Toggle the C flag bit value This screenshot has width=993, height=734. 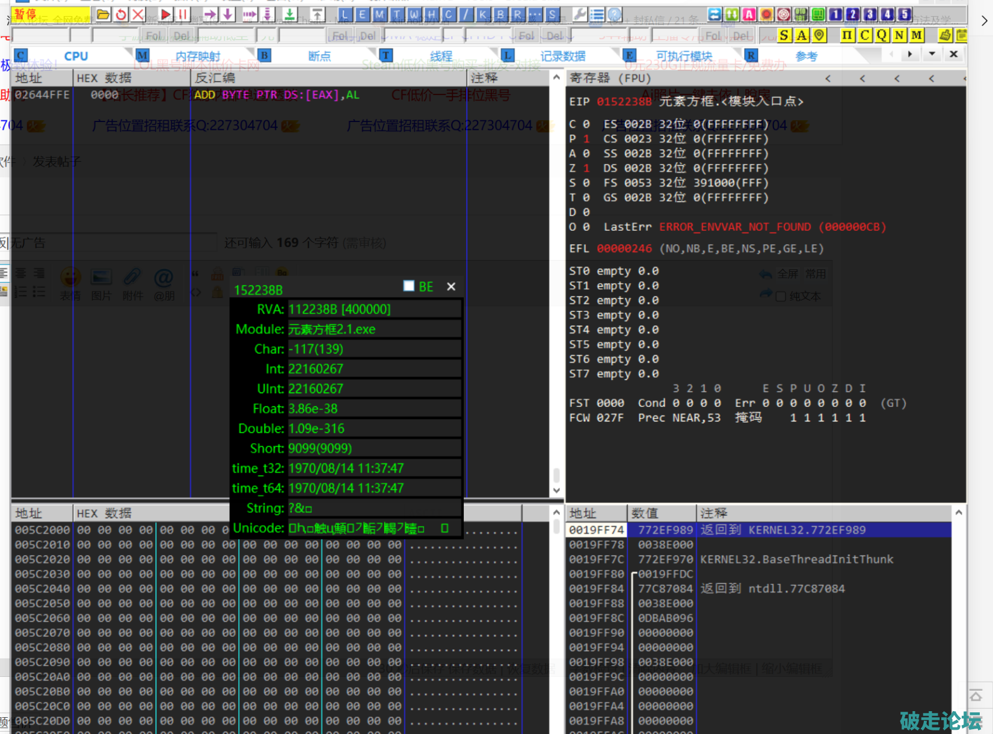[x=586, y=124]
